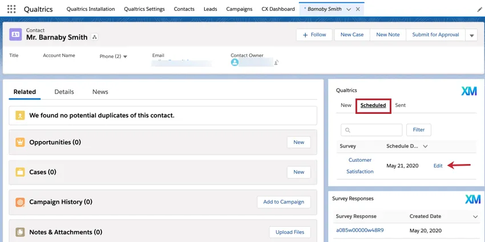
Task: Click the pencil edit icon in navigation bar
Action: coord(479,10)
